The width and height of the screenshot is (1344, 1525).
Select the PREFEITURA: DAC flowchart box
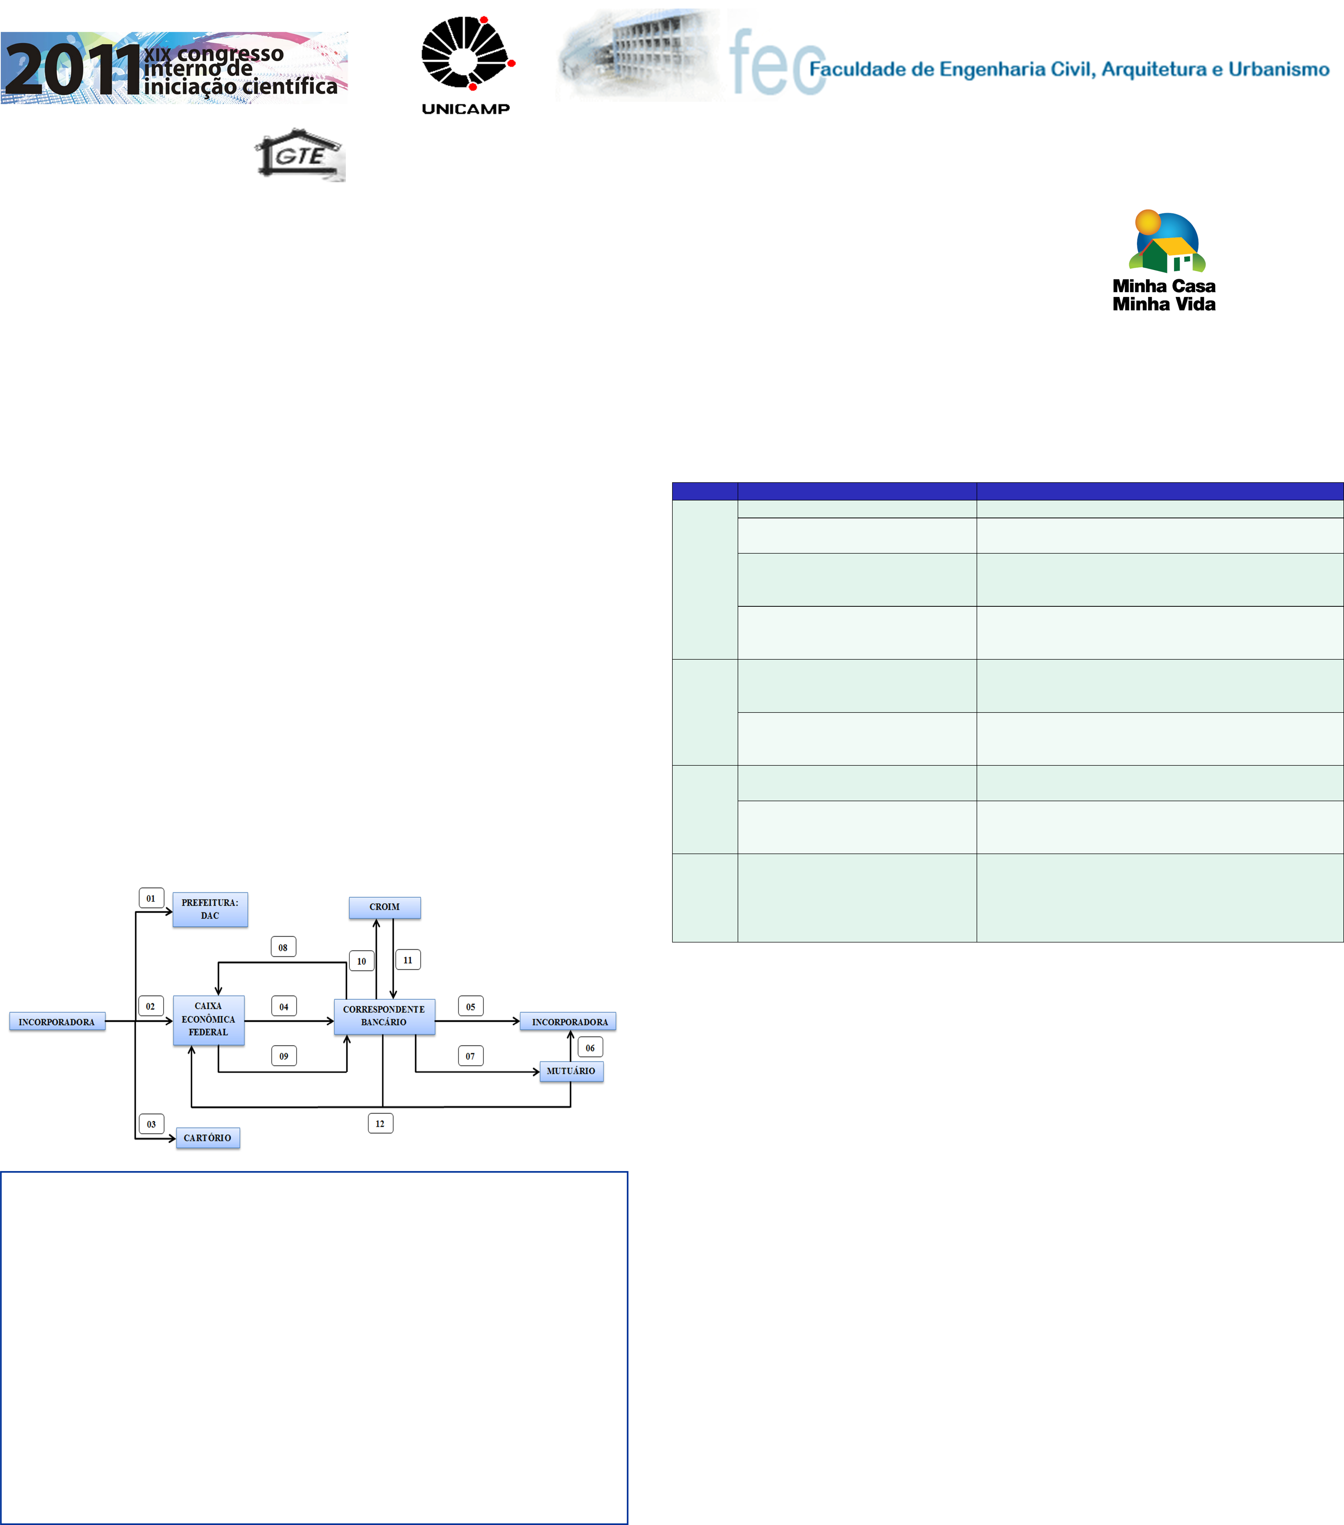pos(211,910)
